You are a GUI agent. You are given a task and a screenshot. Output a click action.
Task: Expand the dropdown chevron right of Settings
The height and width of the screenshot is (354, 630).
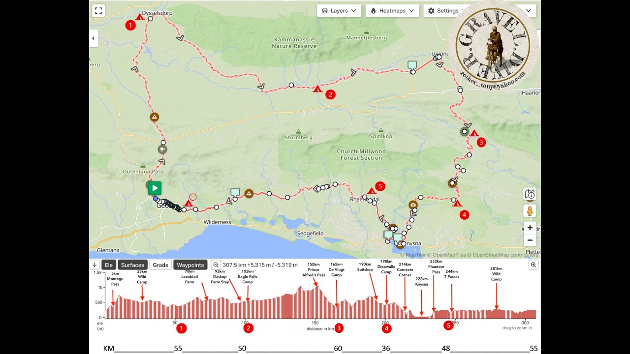tap(529, 10)
